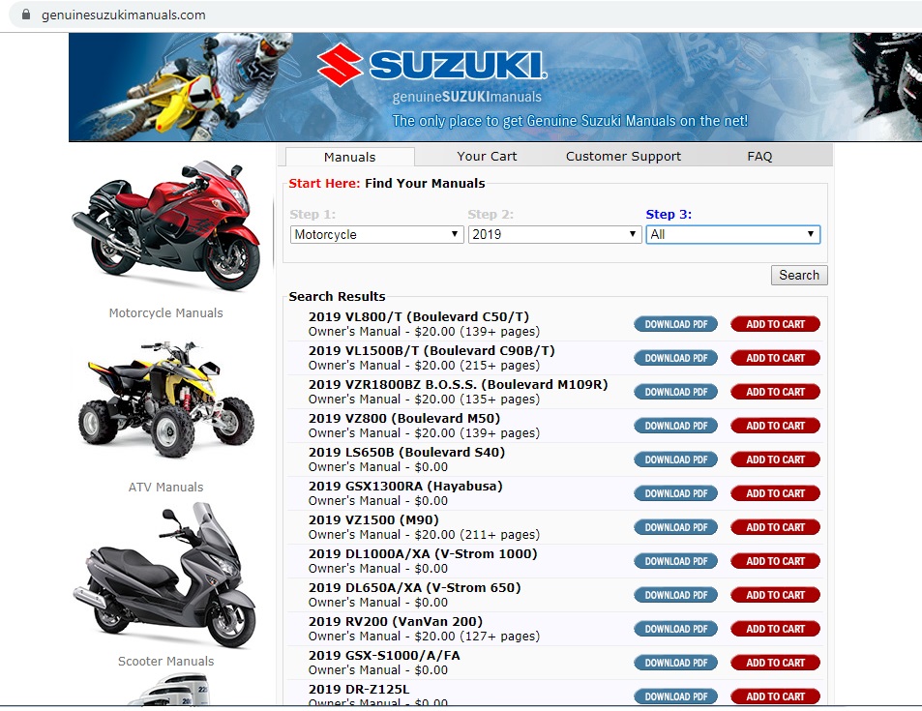Click the lock icon in the address bar
Image resolution: width=922 pixels, height=711 pixels.
click(26, 15)
